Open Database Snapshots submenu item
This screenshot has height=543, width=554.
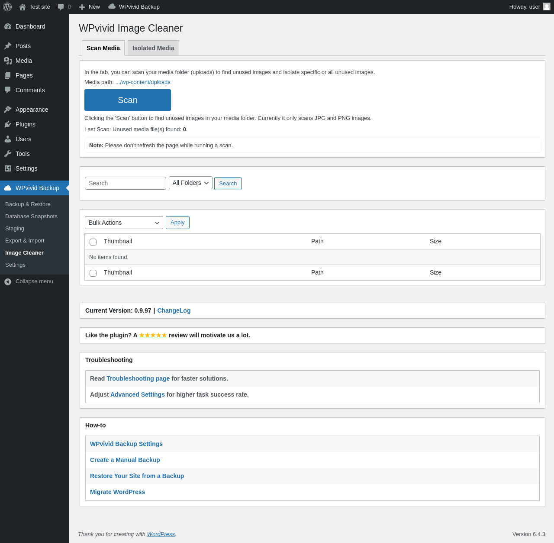31,217
